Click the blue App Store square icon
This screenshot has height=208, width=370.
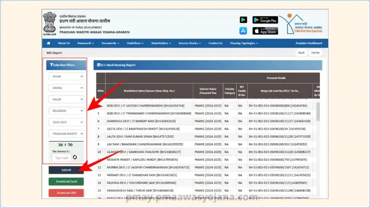point(243,31)
